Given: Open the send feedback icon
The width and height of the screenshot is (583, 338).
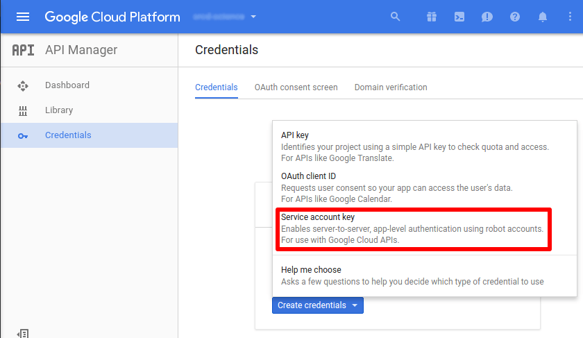Looking at the screenshot, I should (x=487, y=17).
